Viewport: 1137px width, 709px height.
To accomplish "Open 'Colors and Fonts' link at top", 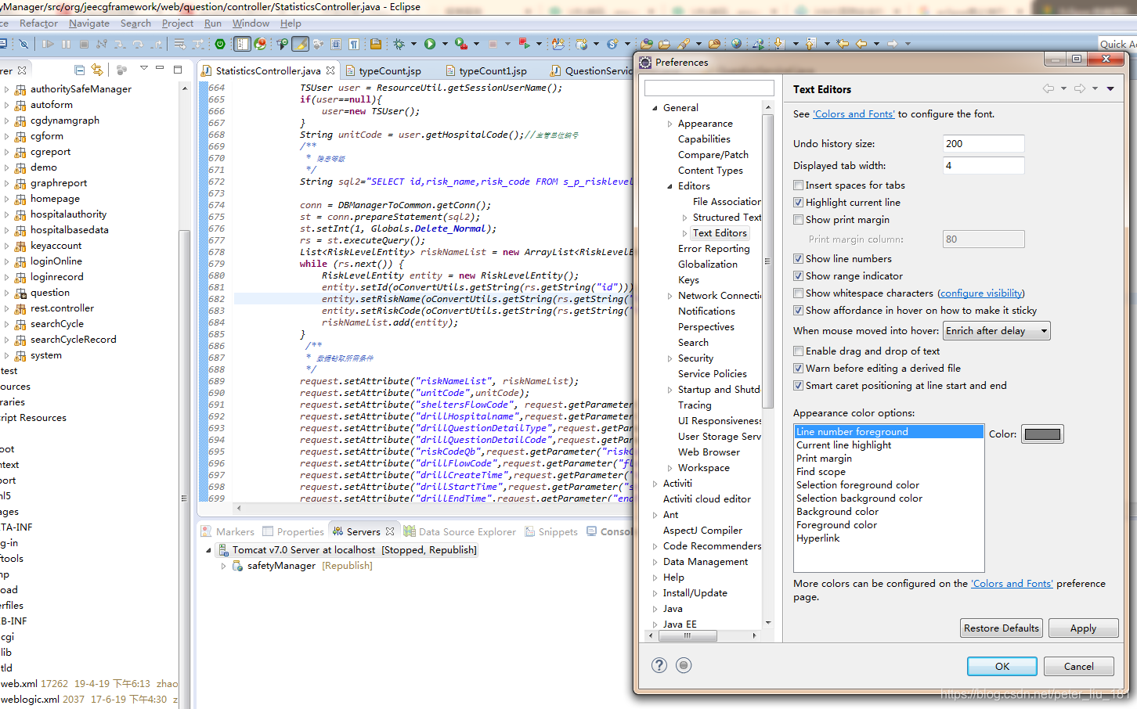I will pyautogui.click(x=854, y=114).
